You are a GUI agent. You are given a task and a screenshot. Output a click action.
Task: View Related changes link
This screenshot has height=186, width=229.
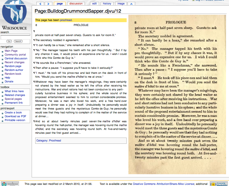(15, 95)
